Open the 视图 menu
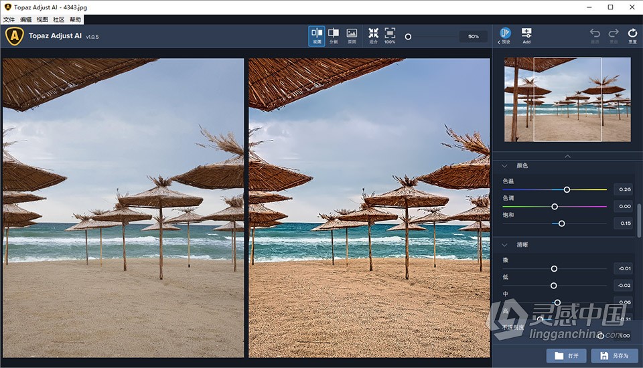This screenshot has width=643, height=368. 42,19
